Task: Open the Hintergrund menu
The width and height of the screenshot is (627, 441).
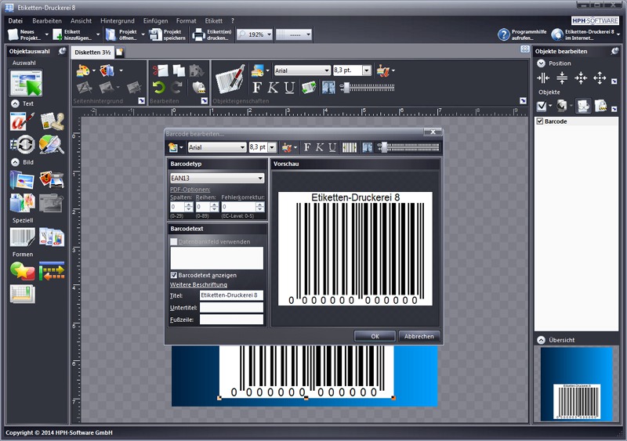Action: (x=117, y=21)
